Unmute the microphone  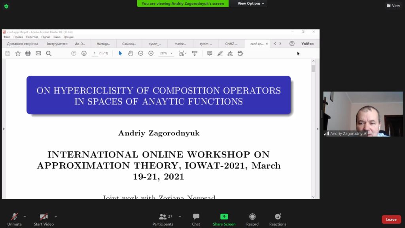[15, 219]
